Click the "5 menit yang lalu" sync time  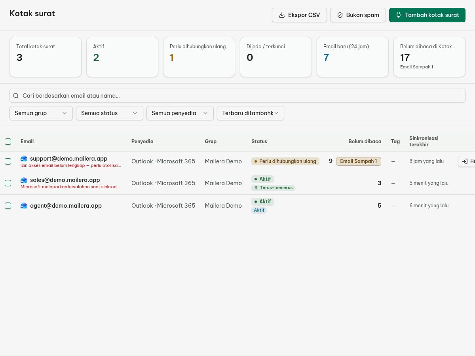(429, 183)
